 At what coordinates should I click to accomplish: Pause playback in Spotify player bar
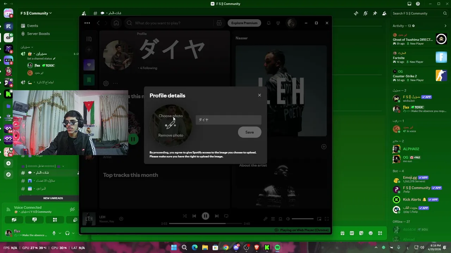pyautogui.click(x=205, y=216)
